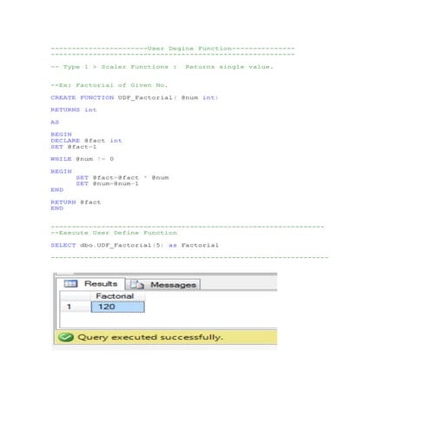The image size is (430, 430).
Task: Click the CREATE FUNCTION UDF_Factorial line
Action: coord(135,97)
